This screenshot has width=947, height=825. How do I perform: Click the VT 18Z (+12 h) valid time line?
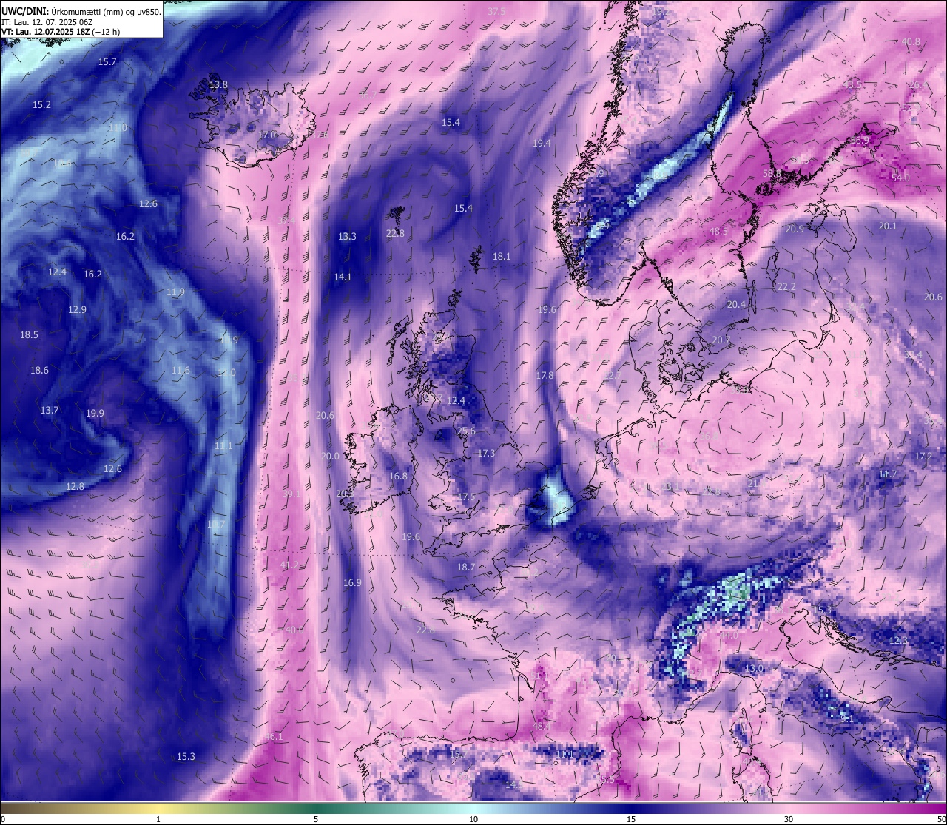61,32
